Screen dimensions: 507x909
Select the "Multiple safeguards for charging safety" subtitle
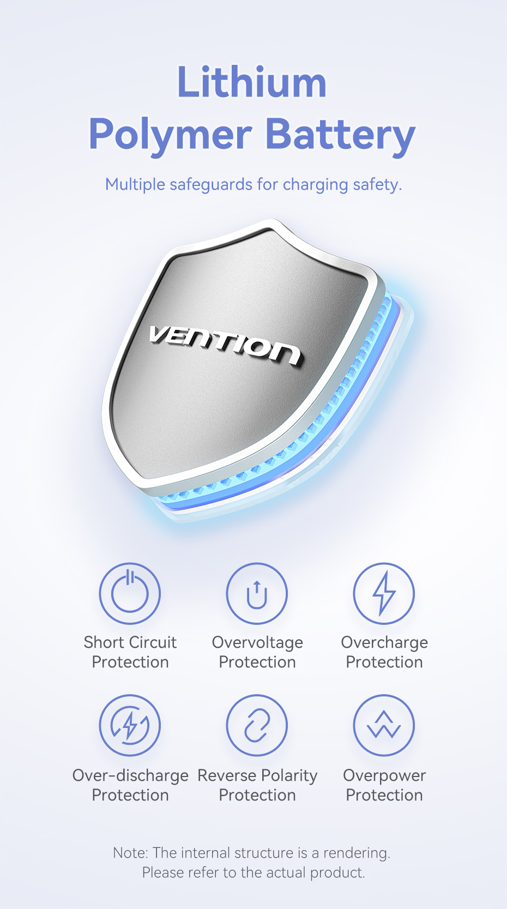click(253, 184)
